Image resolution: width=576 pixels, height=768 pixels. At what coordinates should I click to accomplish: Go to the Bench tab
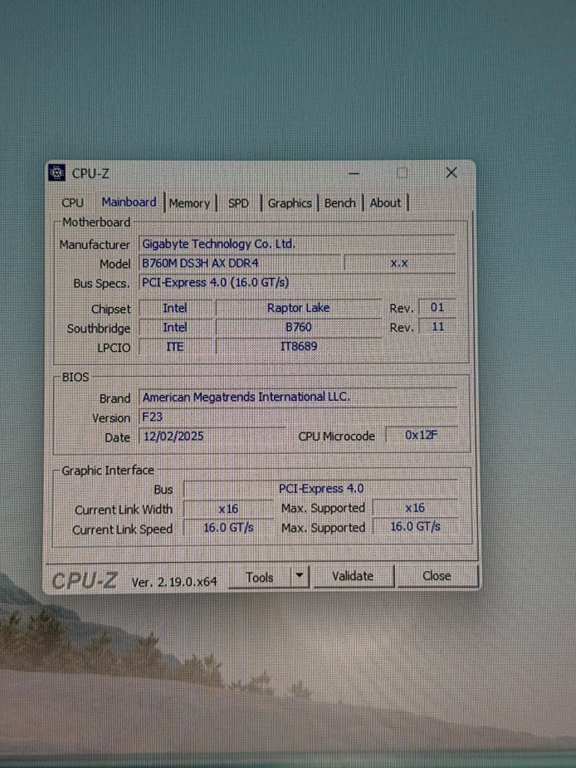coord(340,204)
